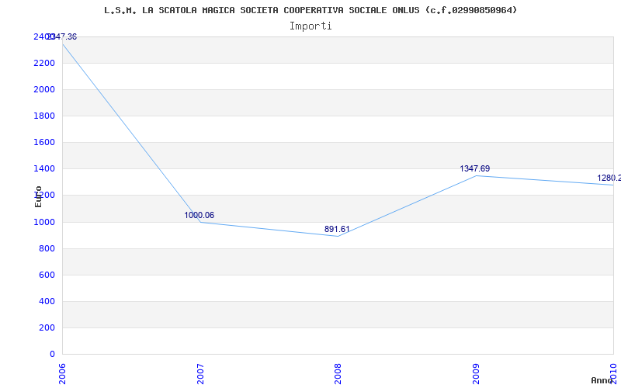Click the y-axis value 800

47,248
